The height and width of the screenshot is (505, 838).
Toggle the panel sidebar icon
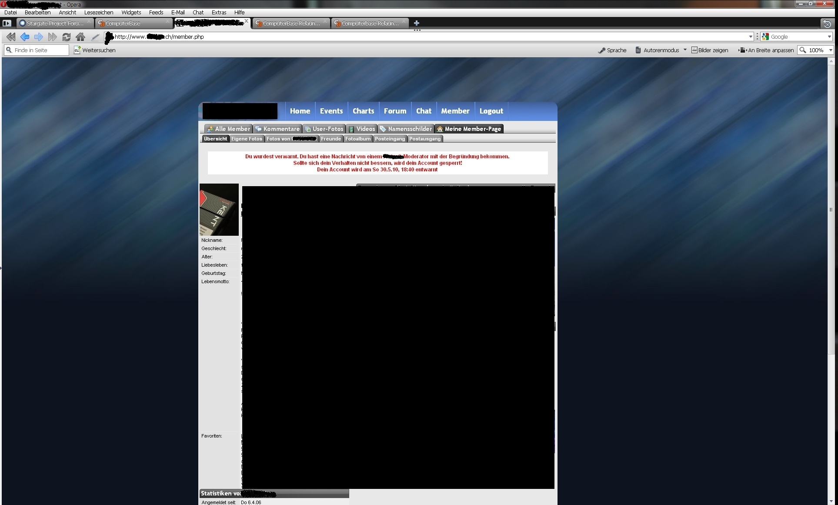tap(7, 23)
